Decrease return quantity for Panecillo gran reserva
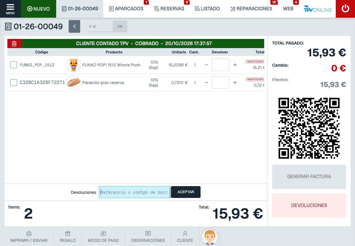This screenshot has height=246, width=355. 206,83
